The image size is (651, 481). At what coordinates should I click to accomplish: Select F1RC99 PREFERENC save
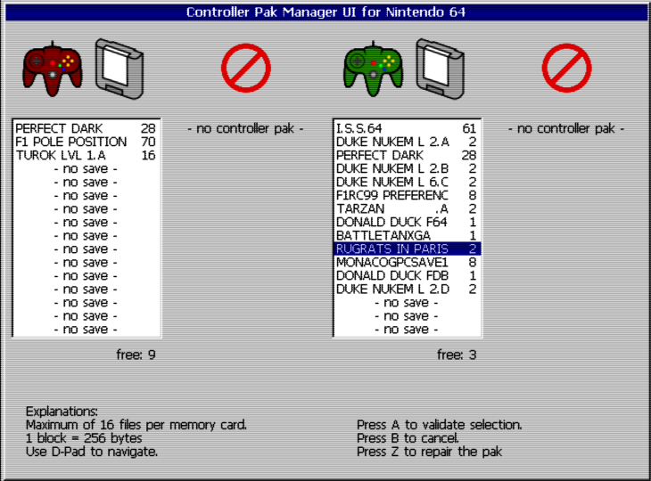(407, 195)
